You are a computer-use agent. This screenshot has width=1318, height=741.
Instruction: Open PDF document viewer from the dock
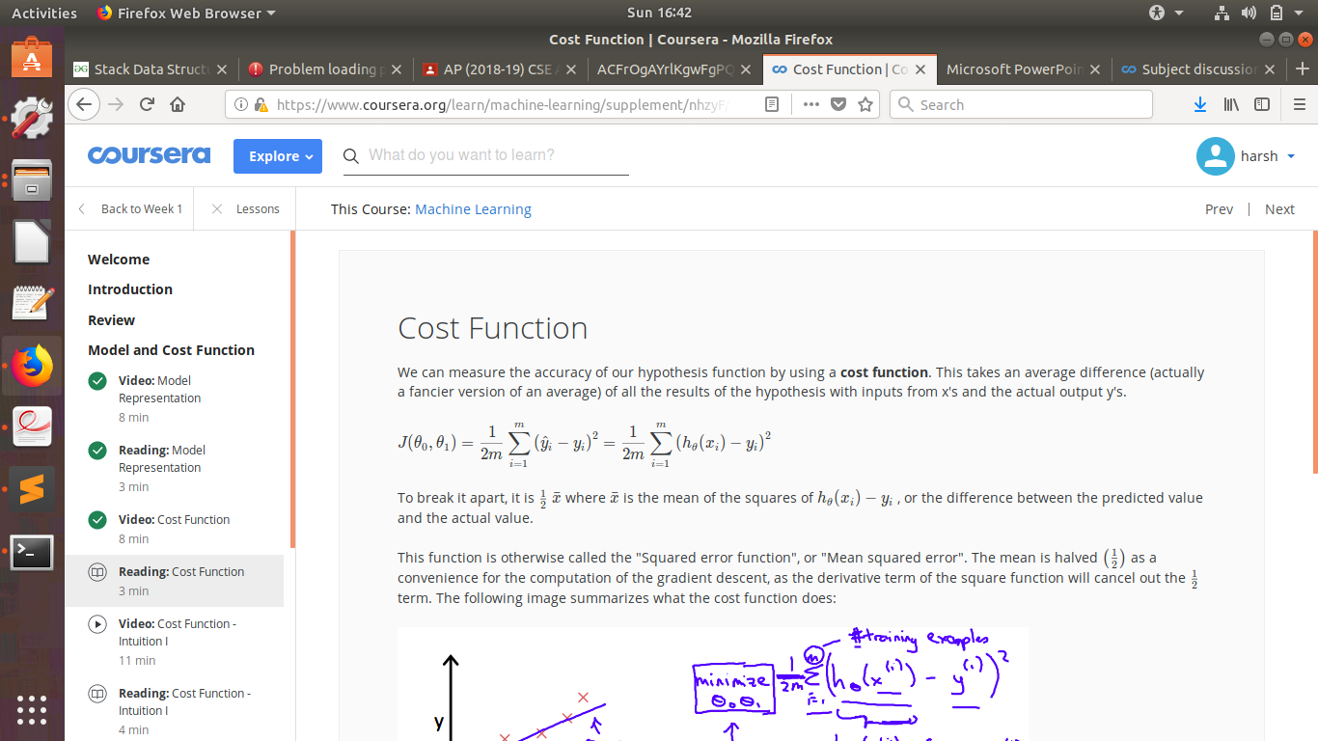click(x=32, y=426)
